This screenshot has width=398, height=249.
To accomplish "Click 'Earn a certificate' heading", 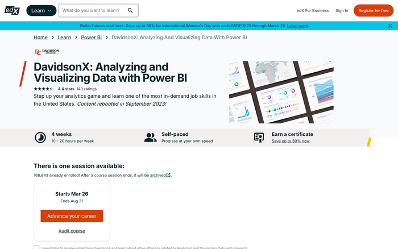I will pos(292,134).
